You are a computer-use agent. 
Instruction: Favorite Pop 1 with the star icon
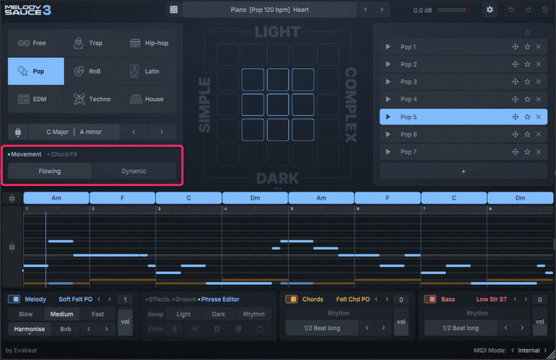527,47
